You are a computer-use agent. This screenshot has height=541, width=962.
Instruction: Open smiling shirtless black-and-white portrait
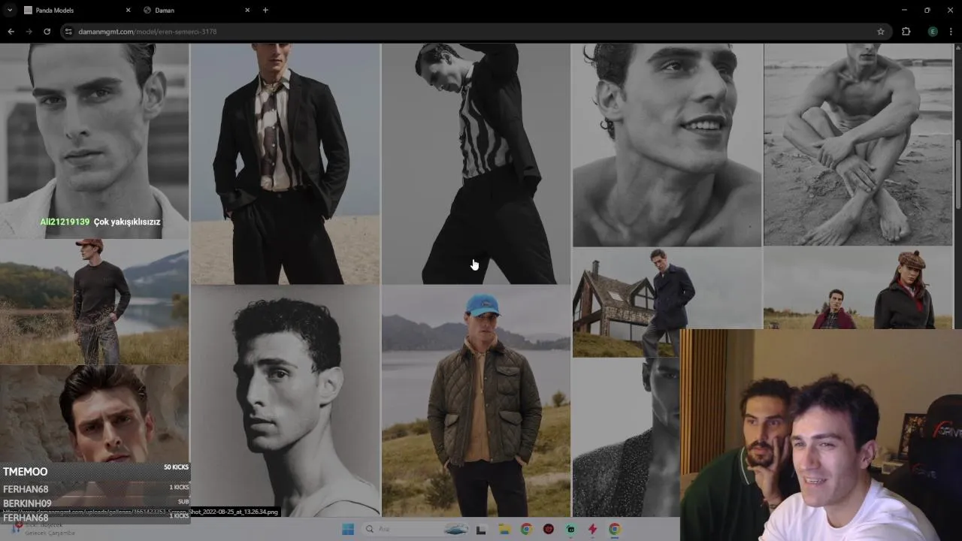[x=667, y=144]
